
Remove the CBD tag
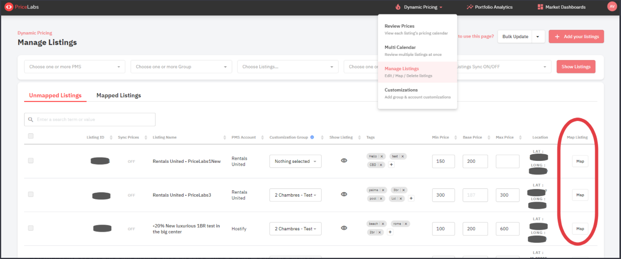click(x=381, y=165)
